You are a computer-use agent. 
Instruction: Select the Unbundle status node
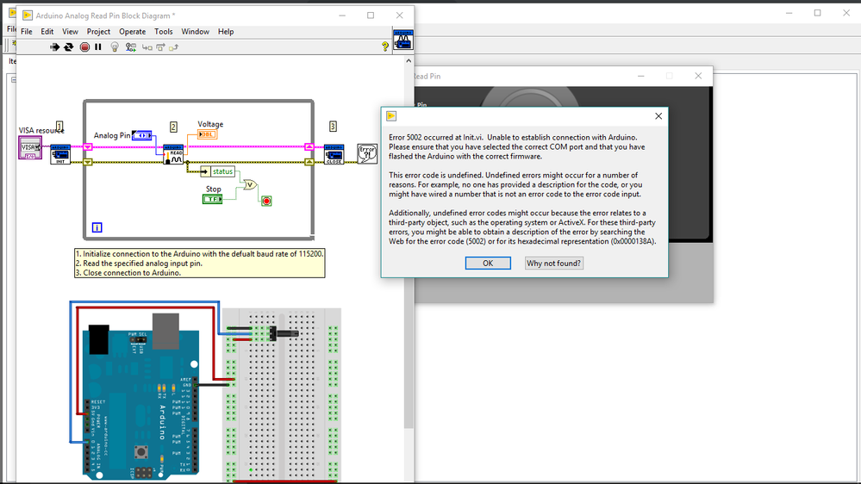tap(218, 171)
